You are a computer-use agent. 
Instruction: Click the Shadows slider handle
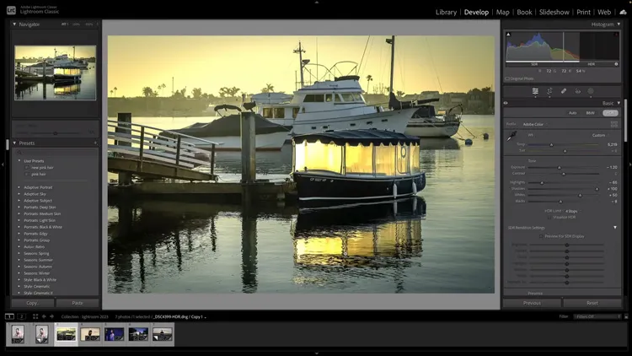[597, 189]
